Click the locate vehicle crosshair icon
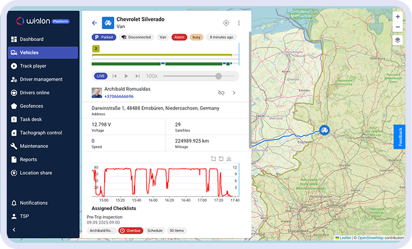 [226, 23]
